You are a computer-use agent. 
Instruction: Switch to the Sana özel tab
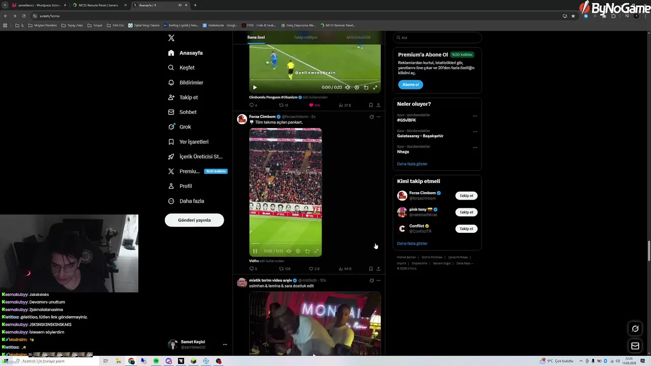[x=256, y=37]
